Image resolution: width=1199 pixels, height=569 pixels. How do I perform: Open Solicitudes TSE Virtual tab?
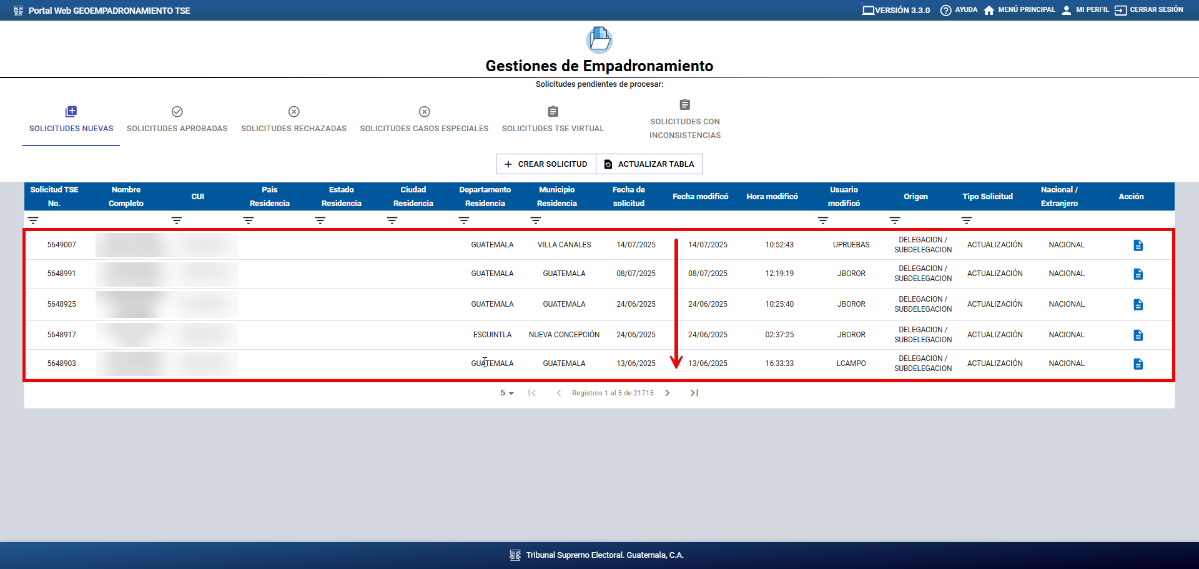click(x=553, y=120)
